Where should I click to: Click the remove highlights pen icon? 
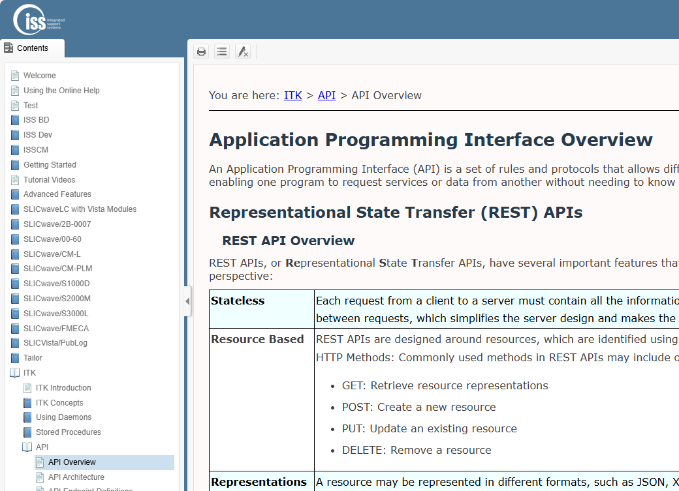click(243, 52)
